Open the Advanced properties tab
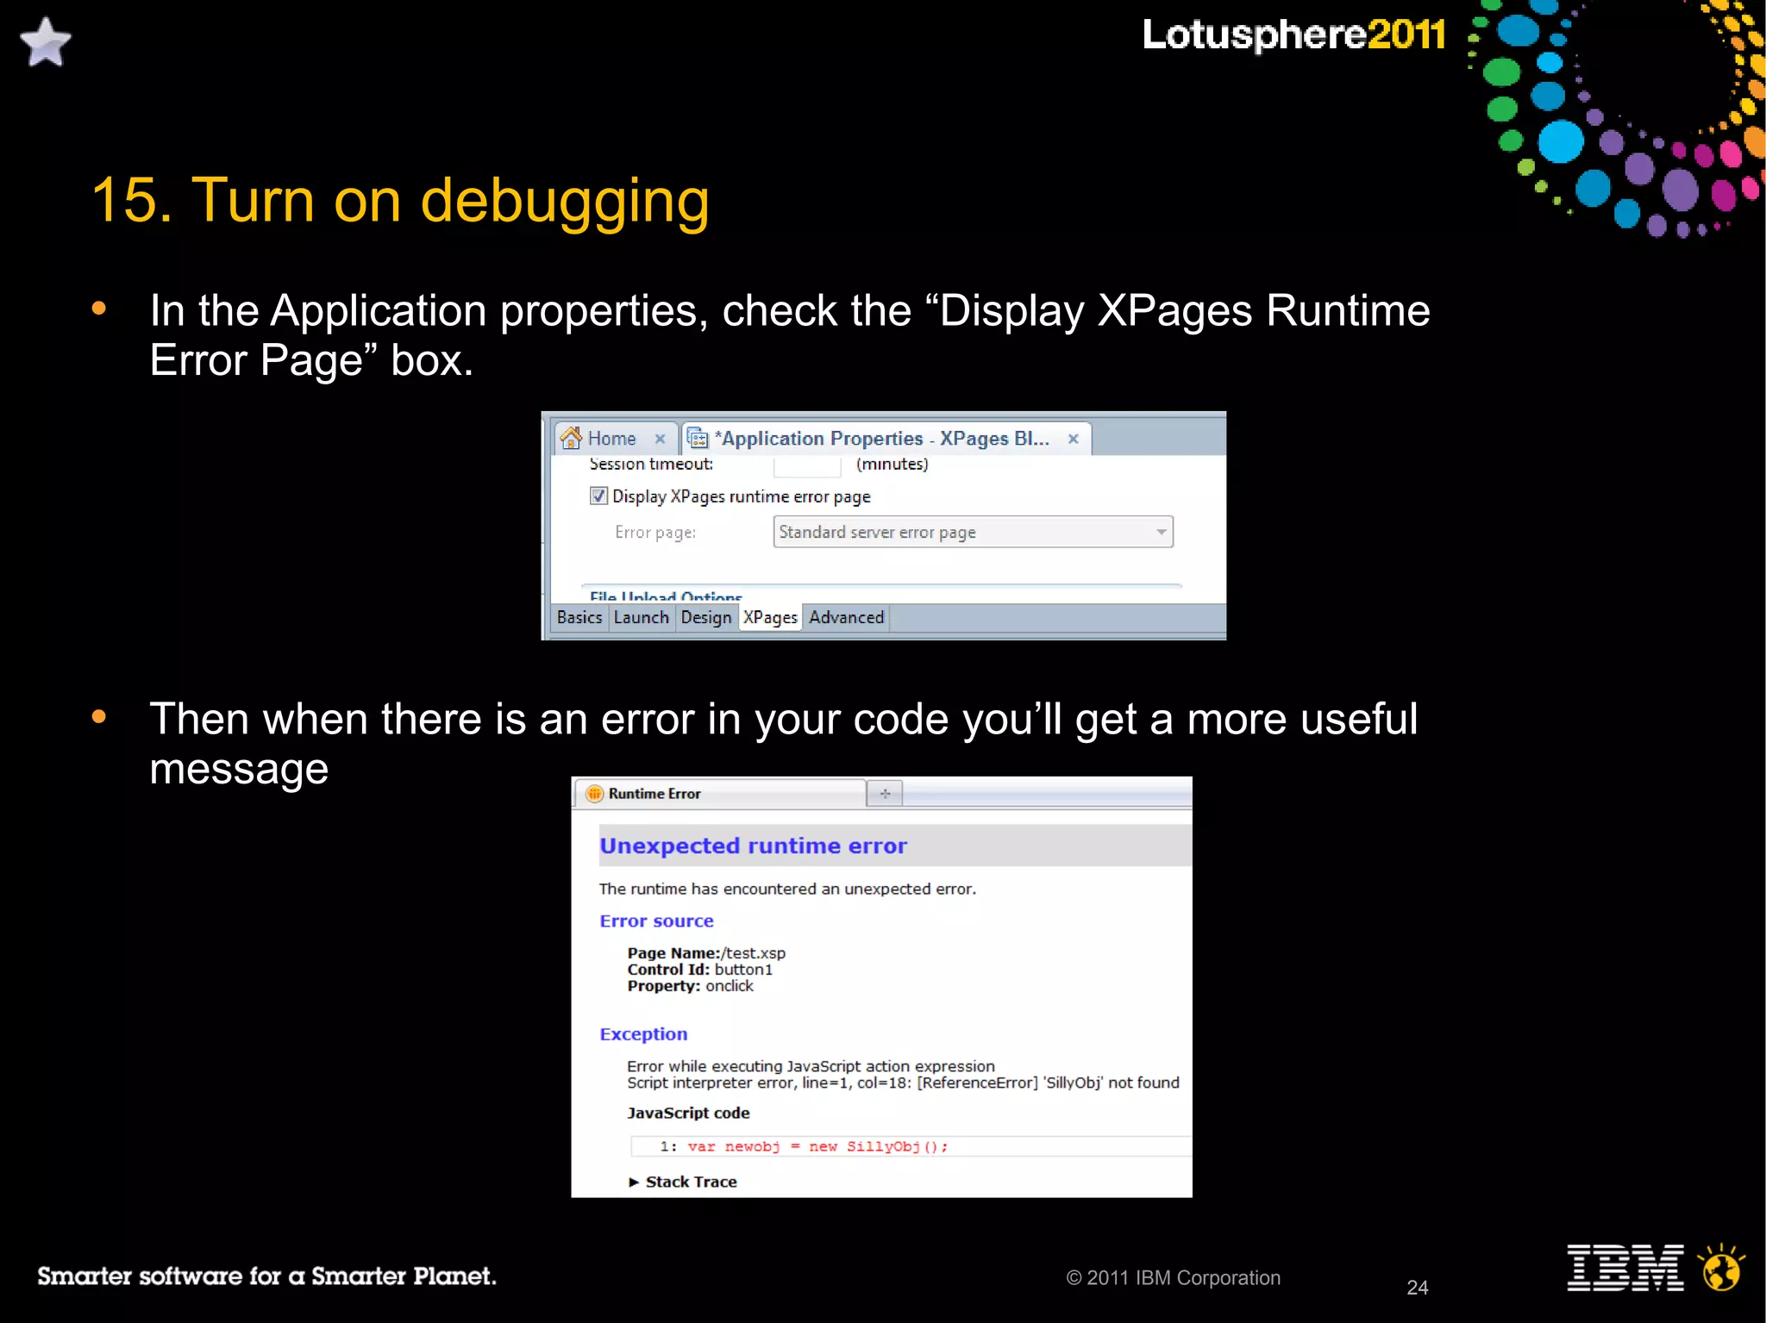Viewport: 1766px width, 1323px height. coord(847,617)
